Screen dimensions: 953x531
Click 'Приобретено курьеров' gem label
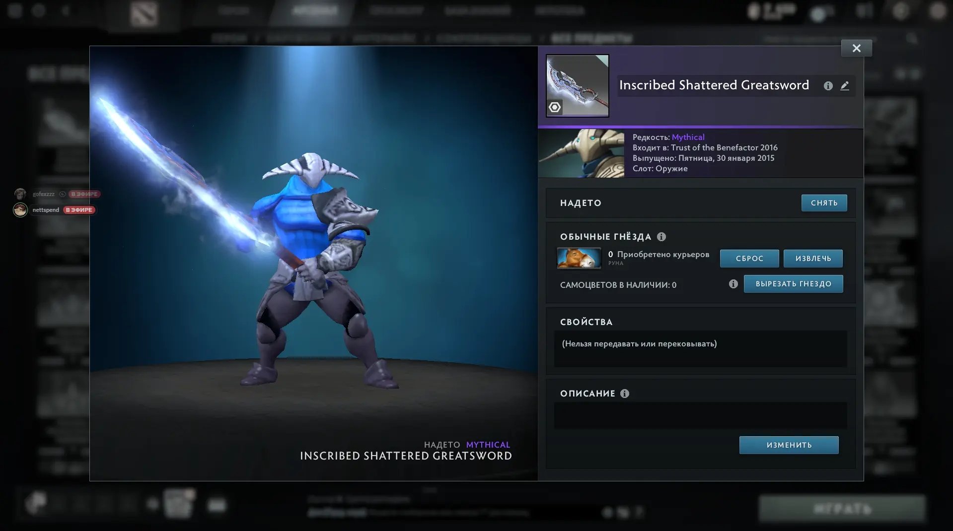tap(663, 255)
